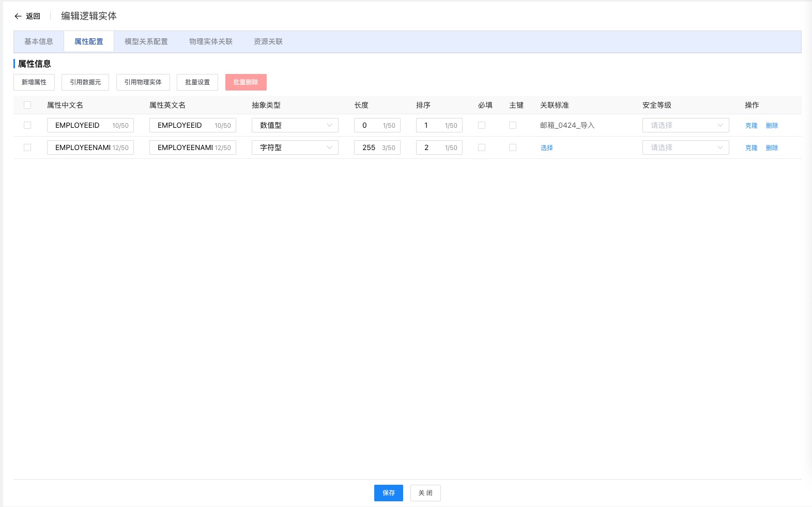Viewport: 812px width, 507px height.
Task: Open the 数值型 abstract type dropdown
Action: (x=295, y=125)
